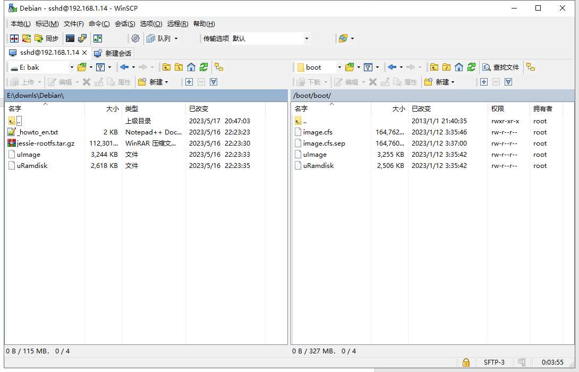Open terminal console icon in main toolbar
This screenshot has height=372, width=579.
70,38
